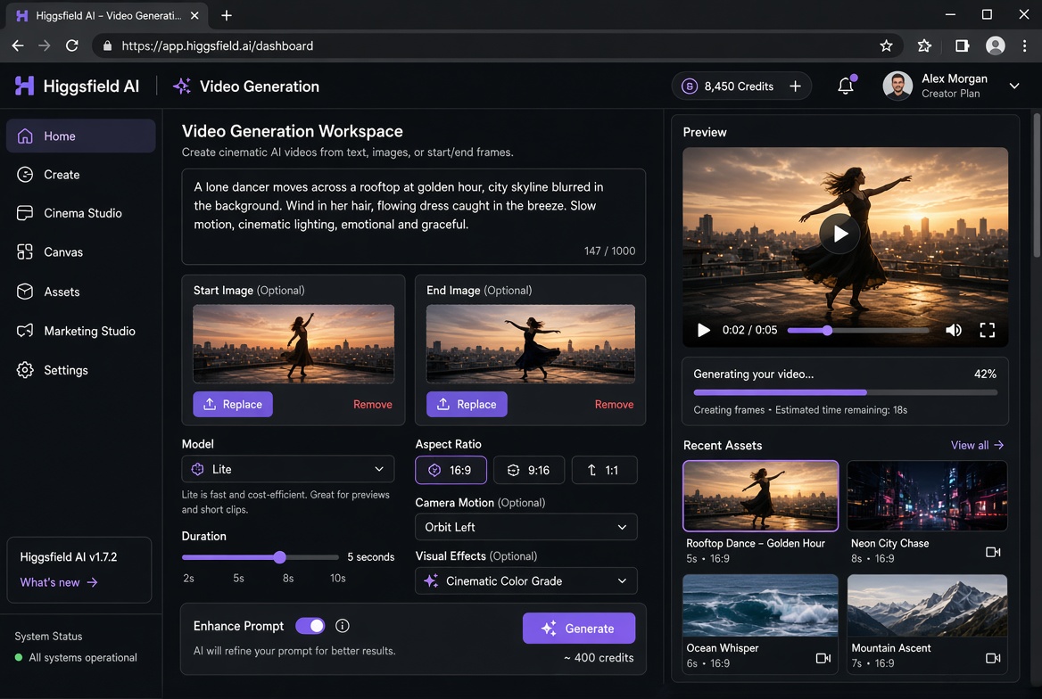Open notifications bell
This screenshot has width=1042, height=699.
846,86
